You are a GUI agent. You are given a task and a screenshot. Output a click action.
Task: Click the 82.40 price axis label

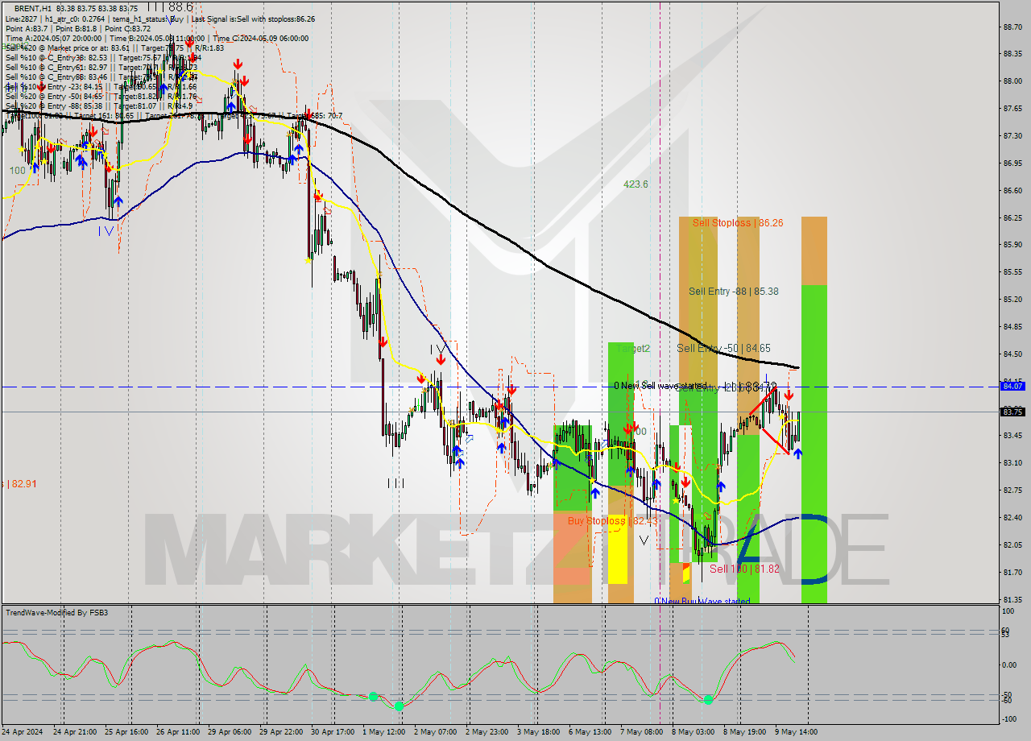1013,517
